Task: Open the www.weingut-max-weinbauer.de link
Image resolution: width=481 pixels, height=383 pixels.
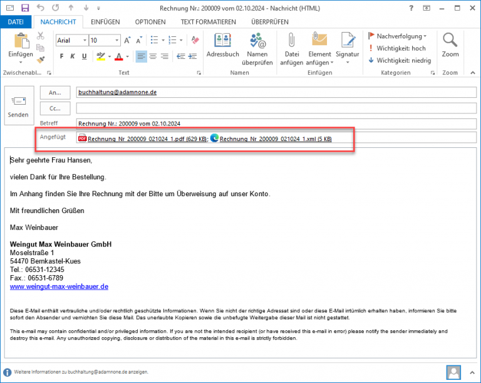Action: 59,286
